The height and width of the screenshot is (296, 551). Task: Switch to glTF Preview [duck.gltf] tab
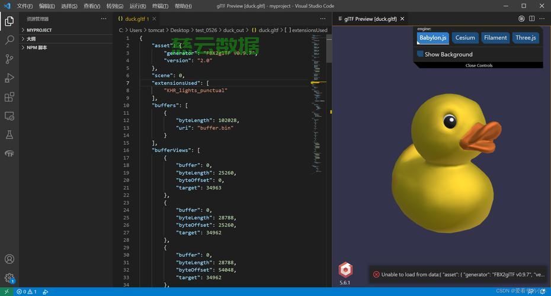(370, 18)
